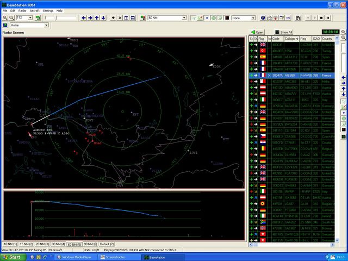Toggle the green range rings button
348x261 pixels.
pyautogui.click(x=214, y=18)
